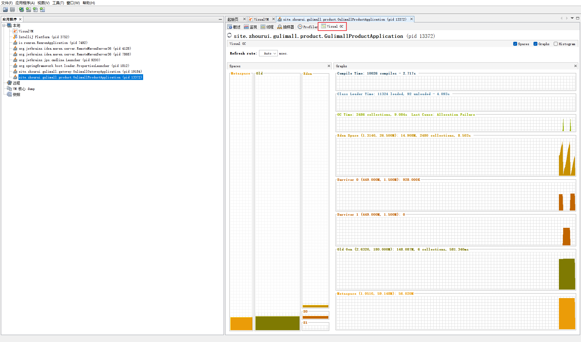Click the 抽样器 sampler tab icon
This screenshot has width=581, height=342.
[280, 27]
